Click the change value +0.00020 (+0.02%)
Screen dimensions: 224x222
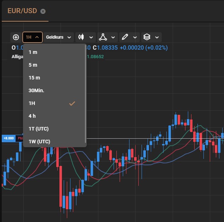(x=144, y=48)
